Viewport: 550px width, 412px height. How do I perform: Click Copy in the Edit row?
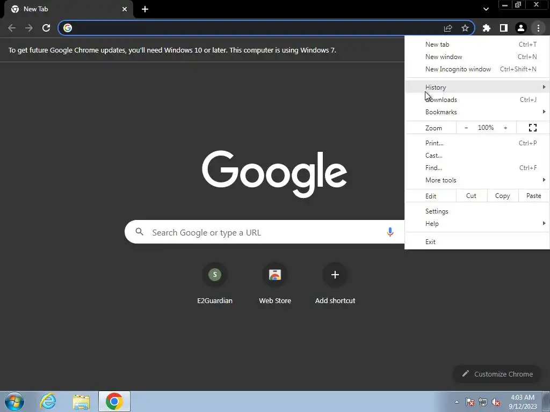point(502,196)
